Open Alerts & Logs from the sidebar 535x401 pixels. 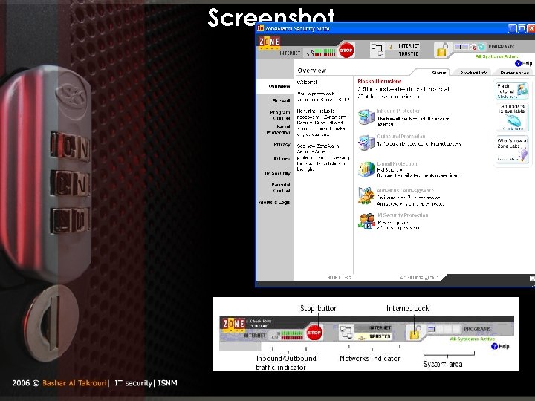275,202
